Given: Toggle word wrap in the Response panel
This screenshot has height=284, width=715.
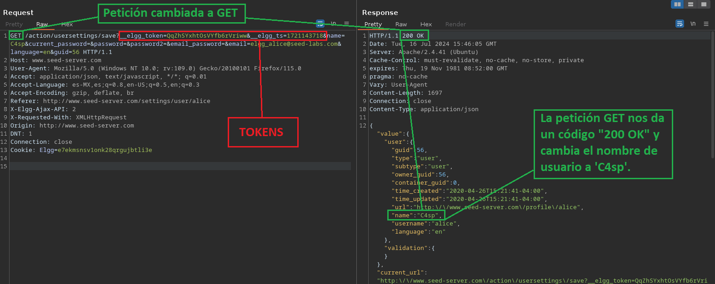Looking at the screenshot, I should click(x=680, y=24).
